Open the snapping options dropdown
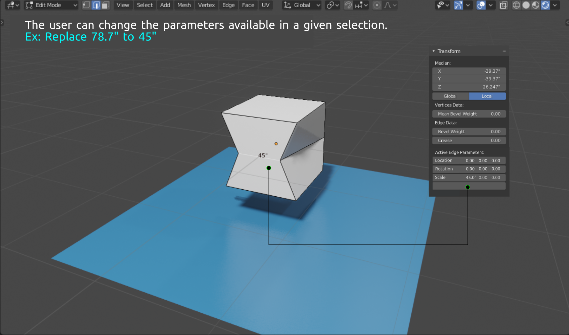The width and height of the screenshot is (569, 335). [x=362, y=5]
